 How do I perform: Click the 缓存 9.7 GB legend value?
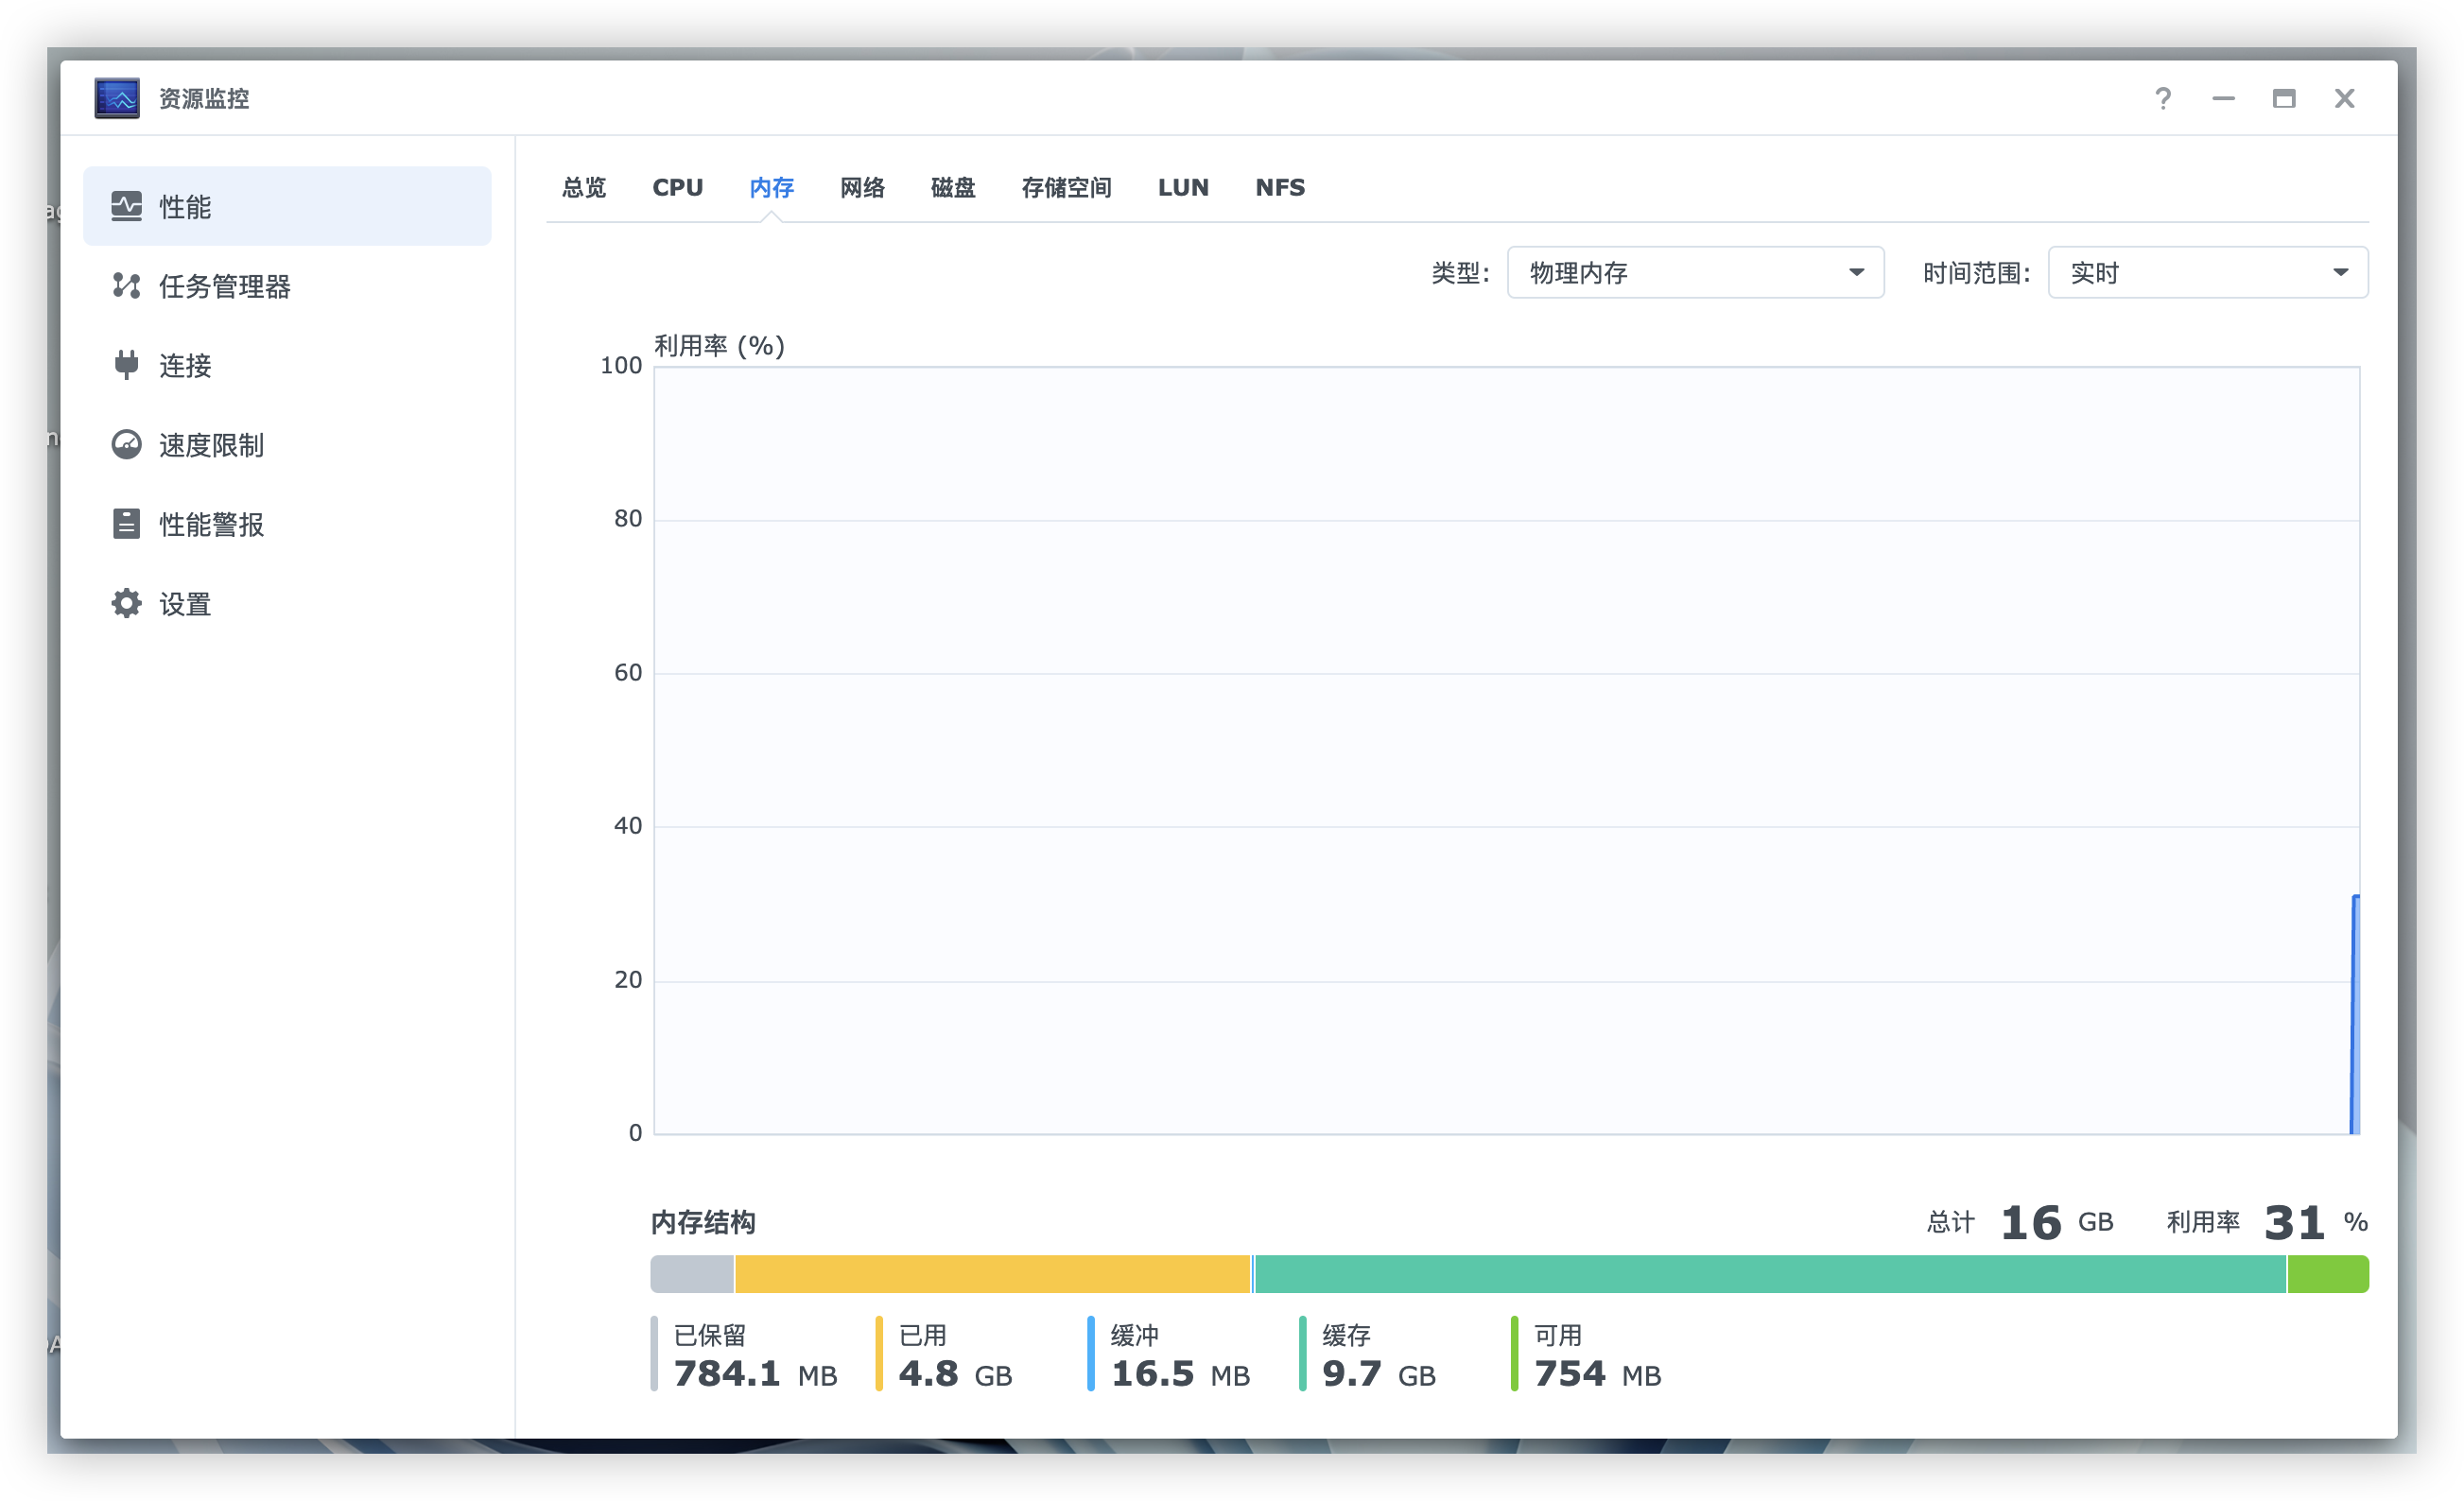(1379, 1374)
